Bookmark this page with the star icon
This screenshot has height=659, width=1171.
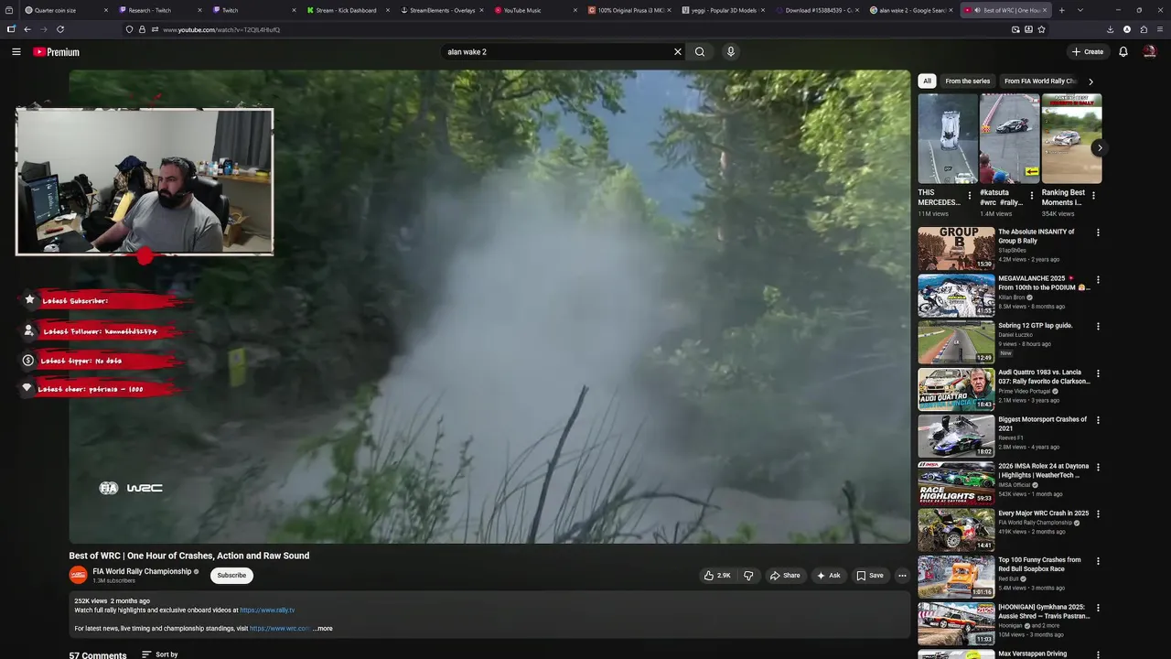point(1042,29)
